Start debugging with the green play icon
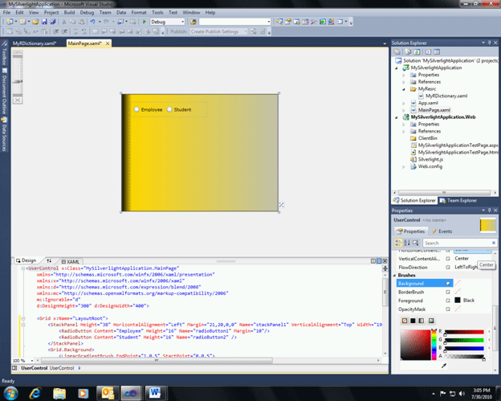The width and height of the screenshot is (501, 401). [144, 22]
